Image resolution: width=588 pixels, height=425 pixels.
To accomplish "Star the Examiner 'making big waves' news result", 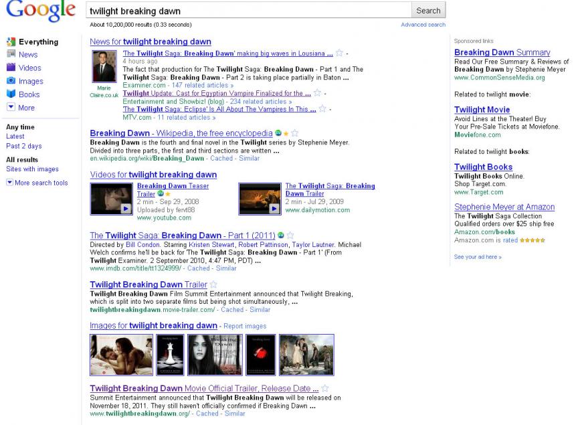I will [339, 53].
